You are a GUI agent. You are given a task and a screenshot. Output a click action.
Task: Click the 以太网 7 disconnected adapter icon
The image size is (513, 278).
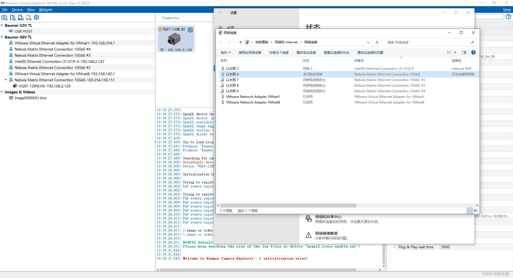pos(222,80)
